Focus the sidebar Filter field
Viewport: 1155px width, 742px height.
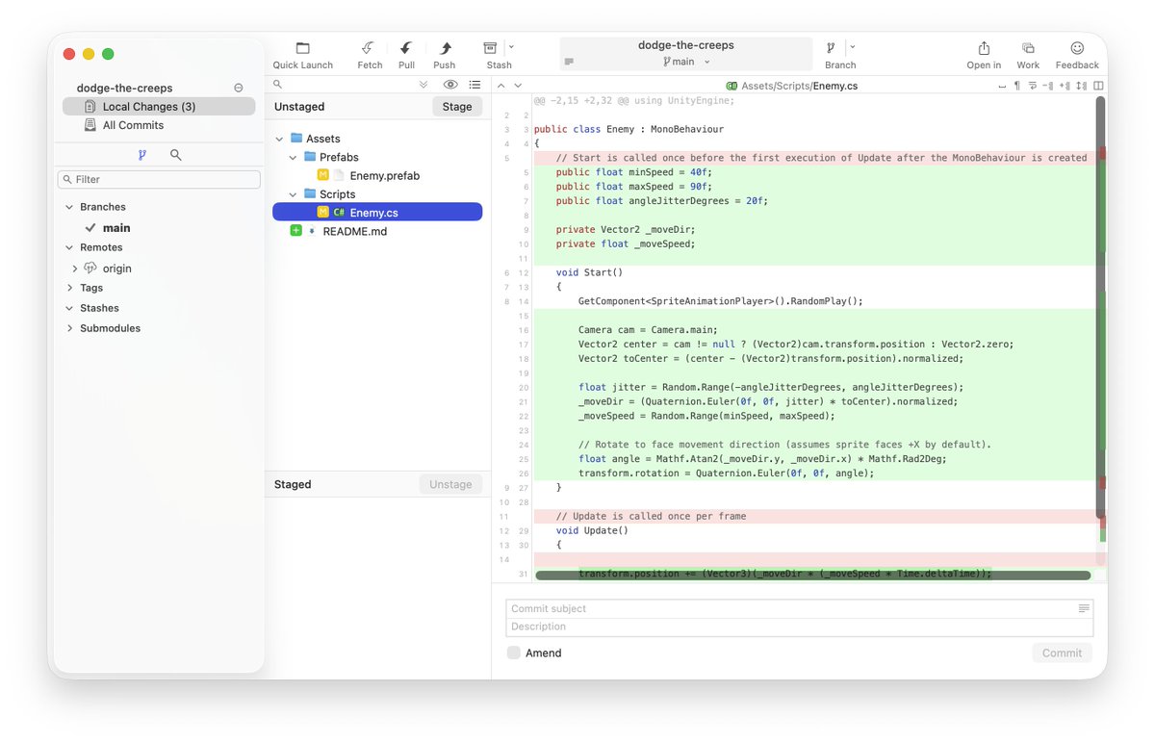(159, 179)
